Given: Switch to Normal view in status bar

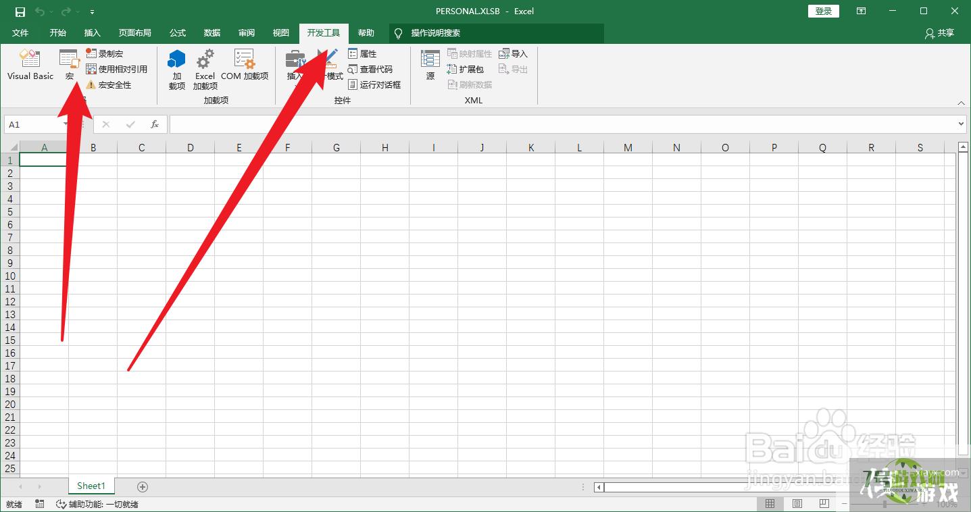Looking at the screenshot, I should [770, 504].
